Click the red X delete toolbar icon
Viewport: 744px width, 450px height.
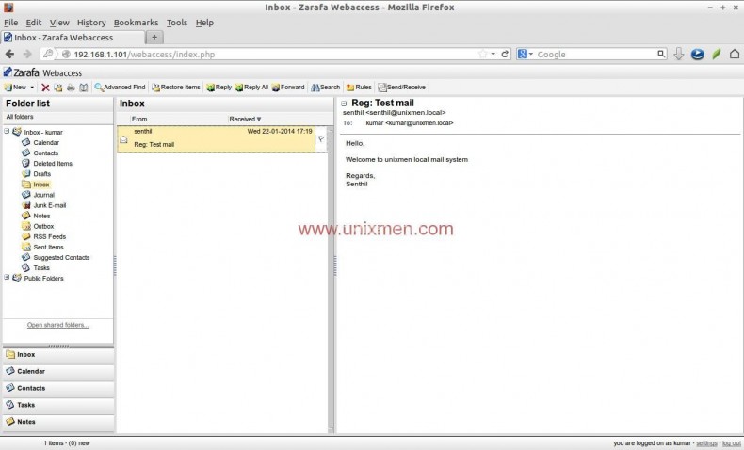45,88
